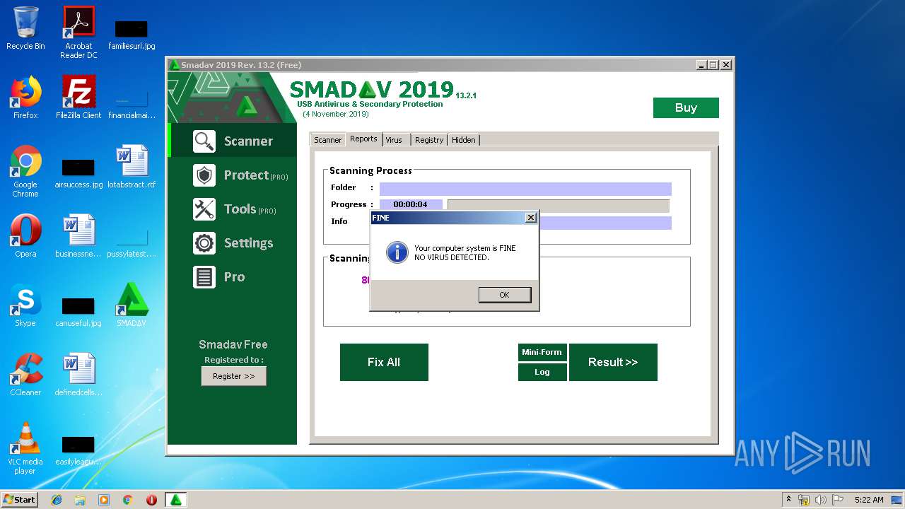This screenshot has width=905, height=509.
Task: Click the Mini-Form button
Action: 542,352
